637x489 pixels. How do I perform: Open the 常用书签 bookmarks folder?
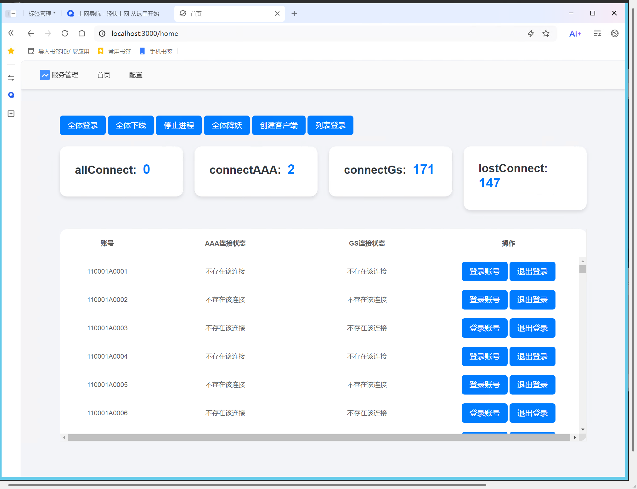pyautogui.click(x=115, y=51)
